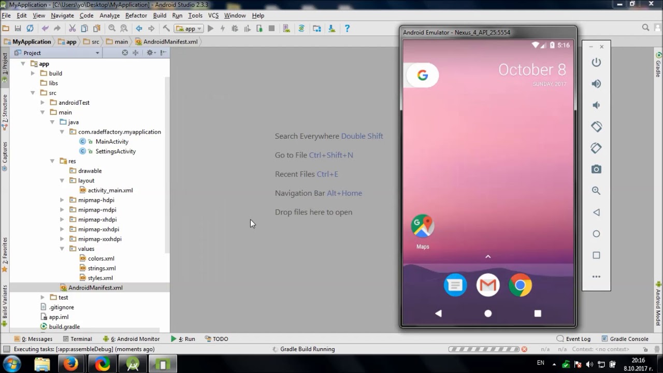
Task: Click the Synchronize toolbar icon
Action: coord(30,28)
